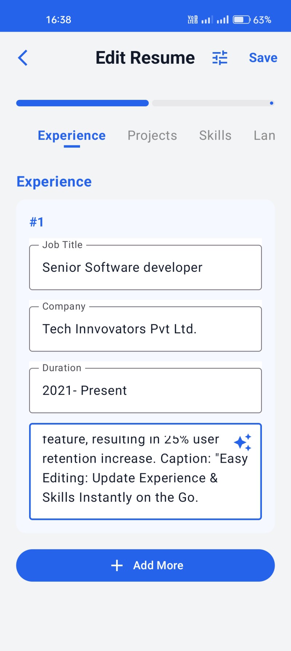The height and width of the screenshot is (651, 291).
Task: Open the partially visible Lan tab
Action: pos(264,136)
